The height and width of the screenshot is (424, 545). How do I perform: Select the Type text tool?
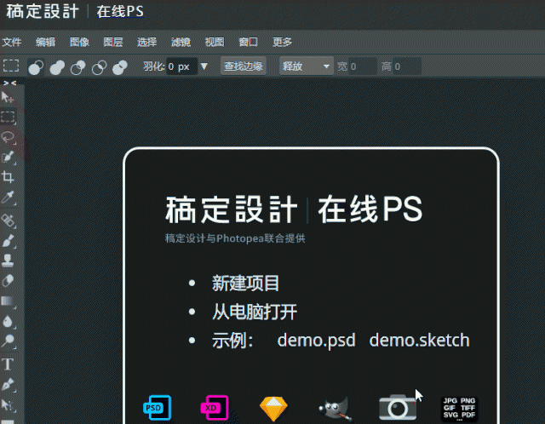[8, 364]
